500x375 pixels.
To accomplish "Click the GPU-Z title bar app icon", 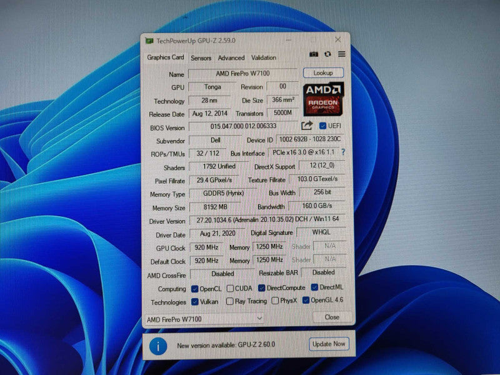I will click(x=149, y=41).
